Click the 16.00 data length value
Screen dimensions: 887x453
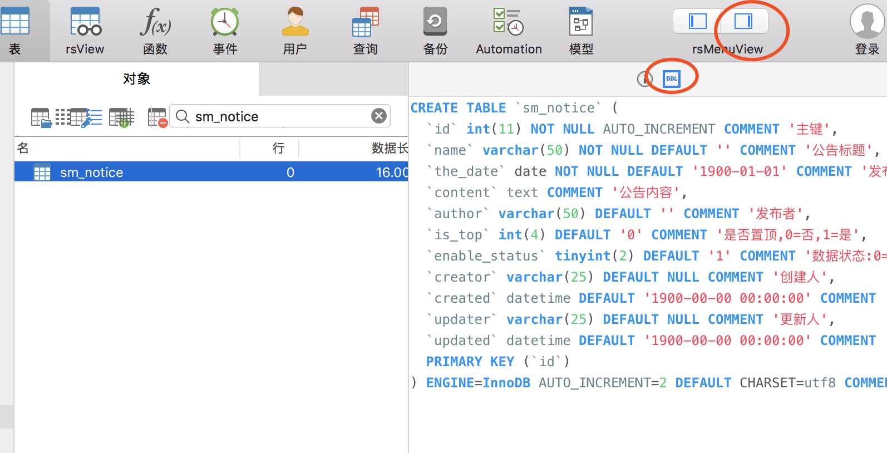pos(392,173)
